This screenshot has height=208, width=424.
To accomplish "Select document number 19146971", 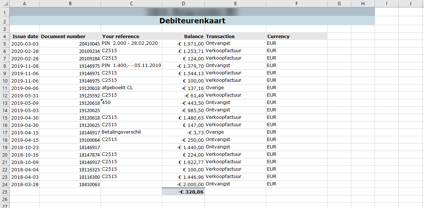I will pyautogui.click(x=70, y=73).
